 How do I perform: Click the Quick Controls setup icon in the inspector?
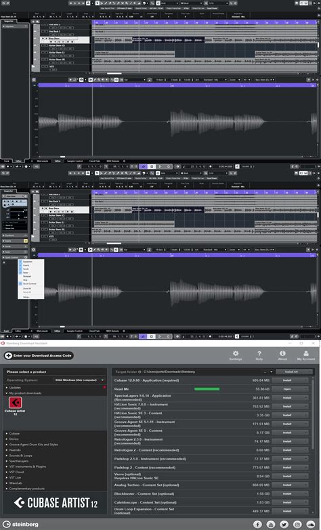point(26,257)
